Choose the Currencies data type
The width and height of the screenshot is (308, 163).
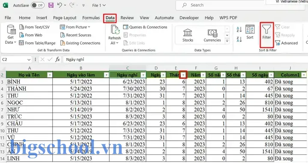click(x=212, y=36)
